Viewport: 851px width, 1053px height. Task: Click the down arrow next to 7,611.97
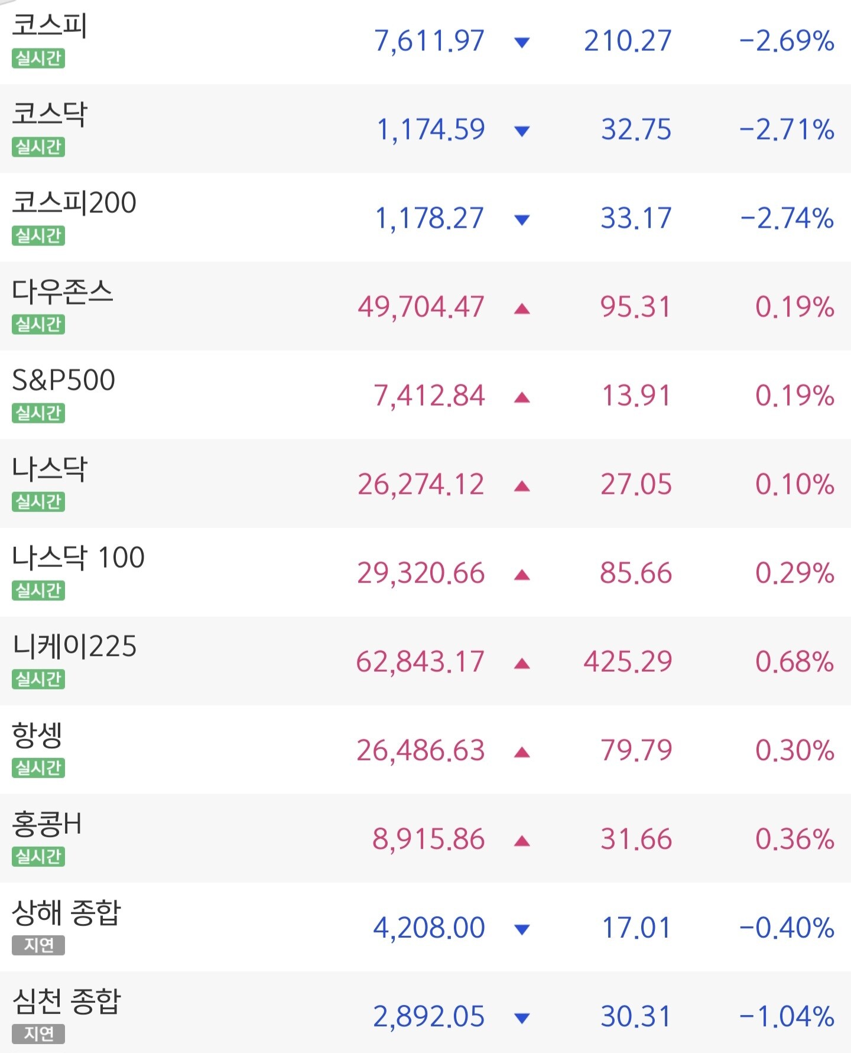point(522,43)
